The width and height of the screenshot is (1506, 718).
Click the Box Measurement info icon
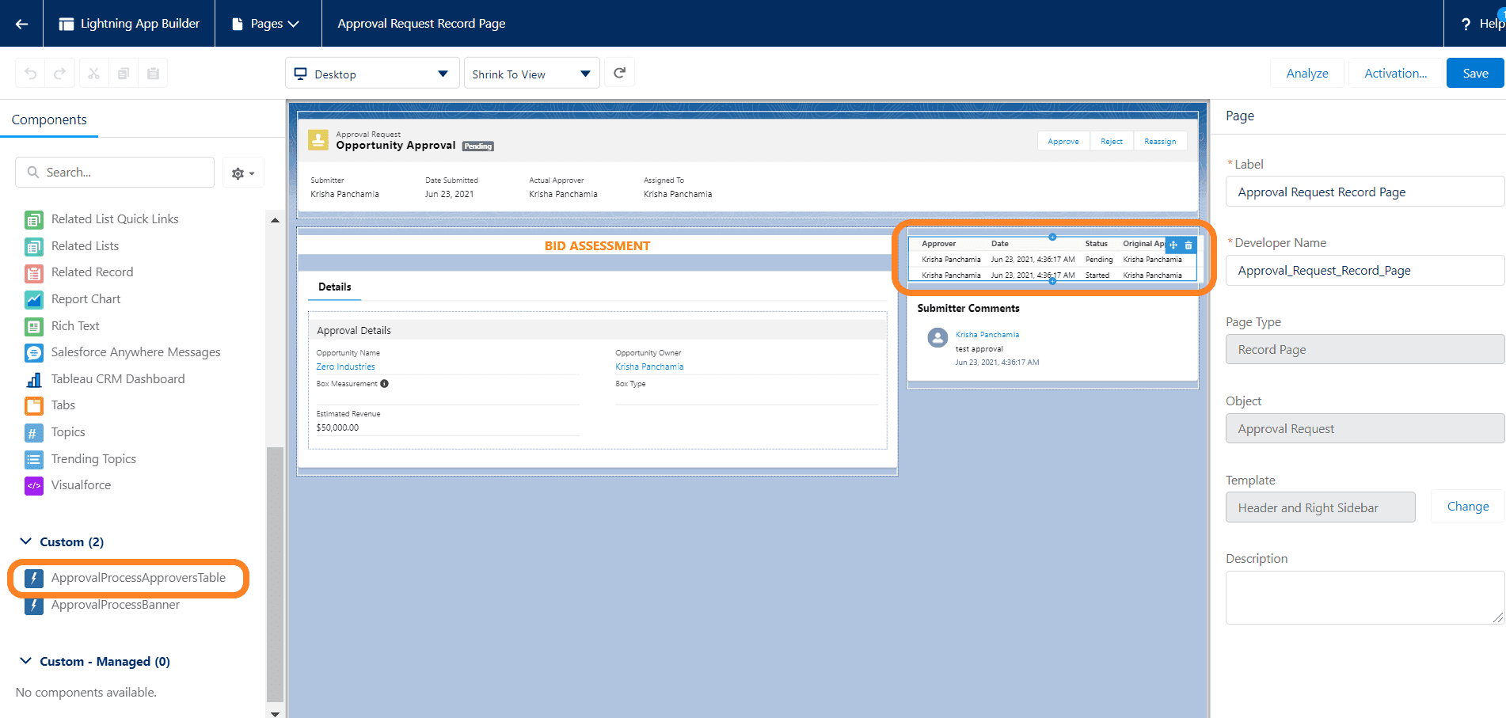tap(384, 384)
